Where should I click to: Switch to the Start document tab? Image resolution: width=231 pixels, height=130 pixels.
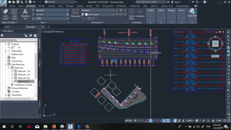pos(7,27)
